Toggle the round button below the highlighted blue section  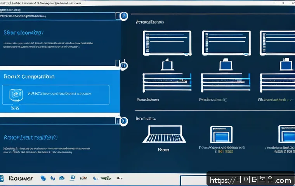pyautogui.click(x=123, y=121)
